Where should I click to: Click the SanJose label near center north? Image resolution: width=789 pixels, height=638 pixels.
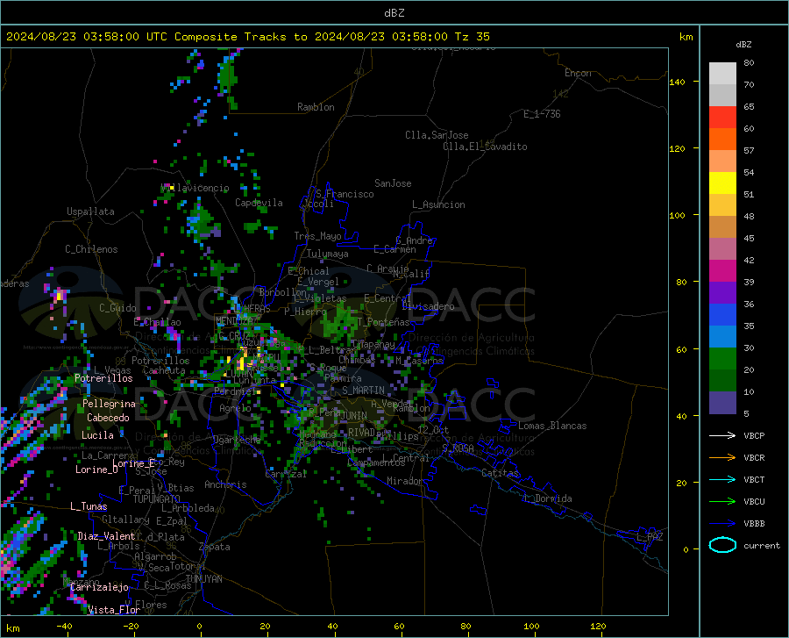click(393, 183)
